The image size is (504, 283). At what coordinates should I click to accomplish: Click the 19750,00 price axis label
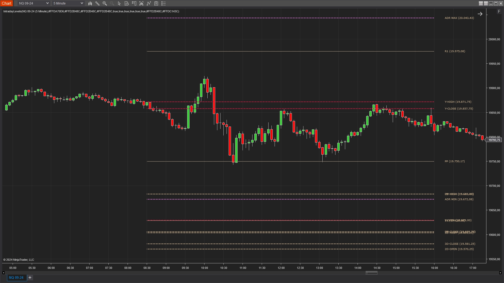pyautogui.click(x=494, y=161)
